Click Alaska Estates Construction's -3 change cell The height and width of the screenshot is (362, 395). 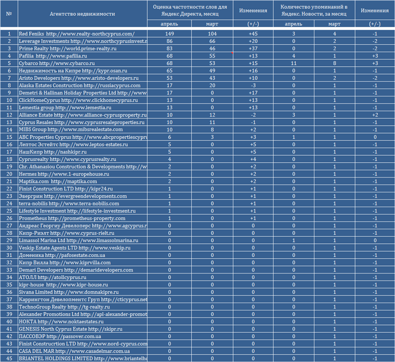[253, 86]
